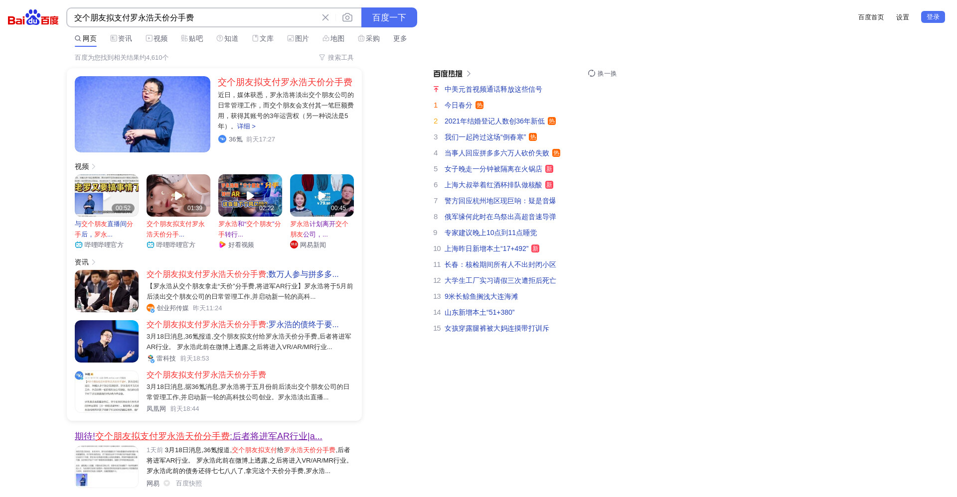
Task: Open hot topic 长春：核检期间所有人不出封闭小区
Action: [x=500, y=265]
